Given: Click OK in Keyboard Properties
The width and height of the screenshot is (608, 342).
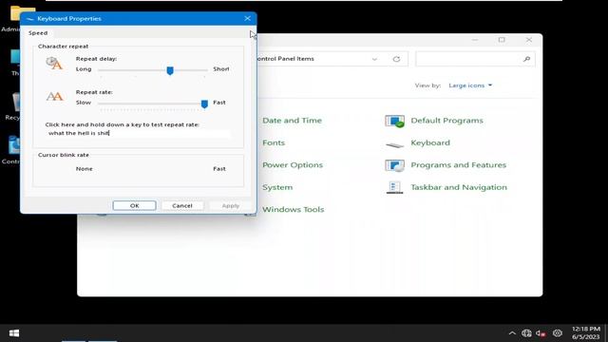Looking at the screenshot, I should pyautogui.click(x=134, y=205).
